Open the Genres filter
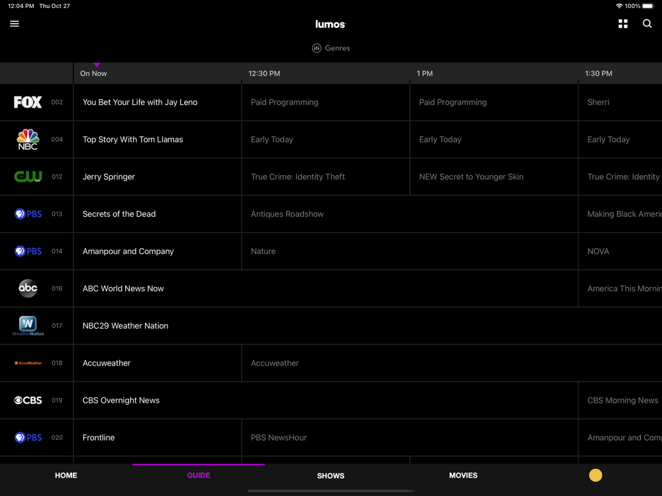The width and height of the screenshot is (662, 496). click(x=330, y=48)
